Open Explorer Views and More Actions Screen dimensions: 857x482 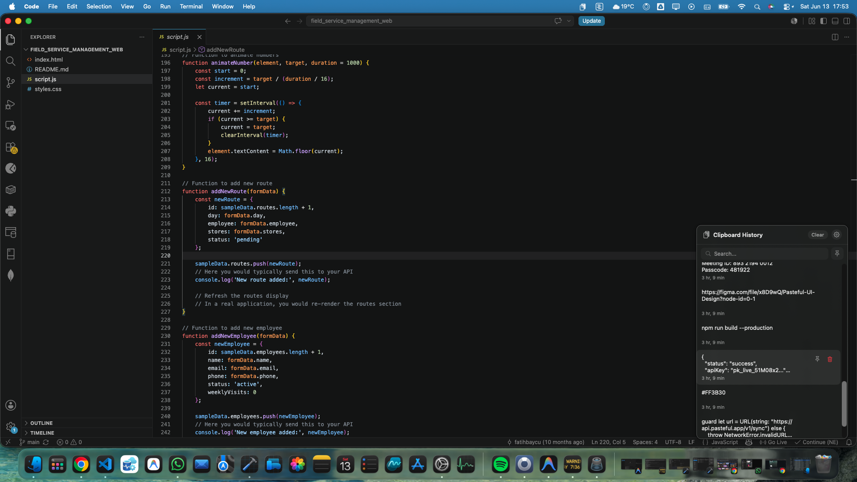[142, 37]
